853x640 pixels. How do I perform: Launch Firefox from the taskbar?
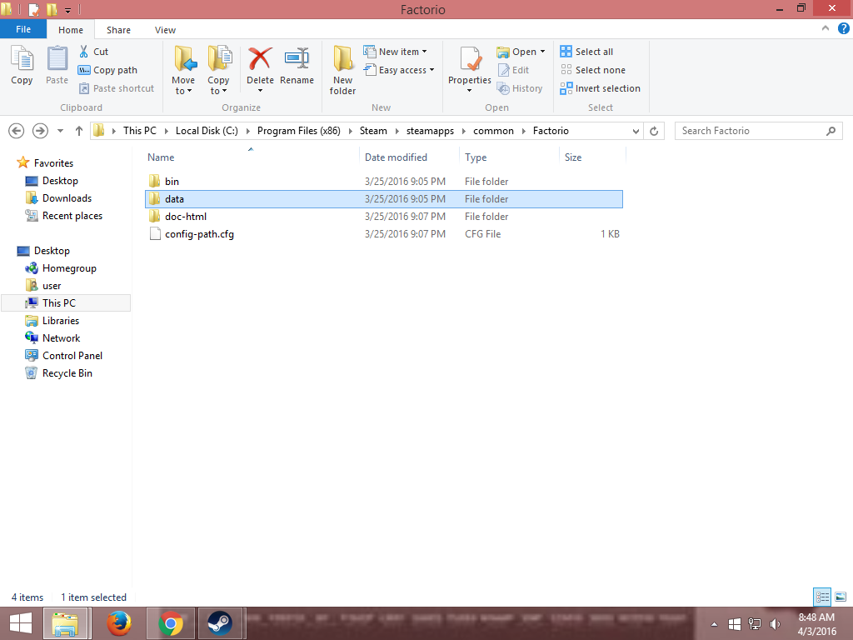pos(120,623)
